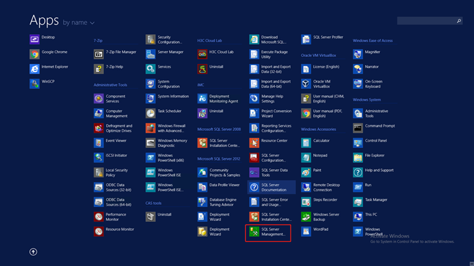Click the search magnifier button
This screenshot has width=474, height=266.
(x=459, y=21)
